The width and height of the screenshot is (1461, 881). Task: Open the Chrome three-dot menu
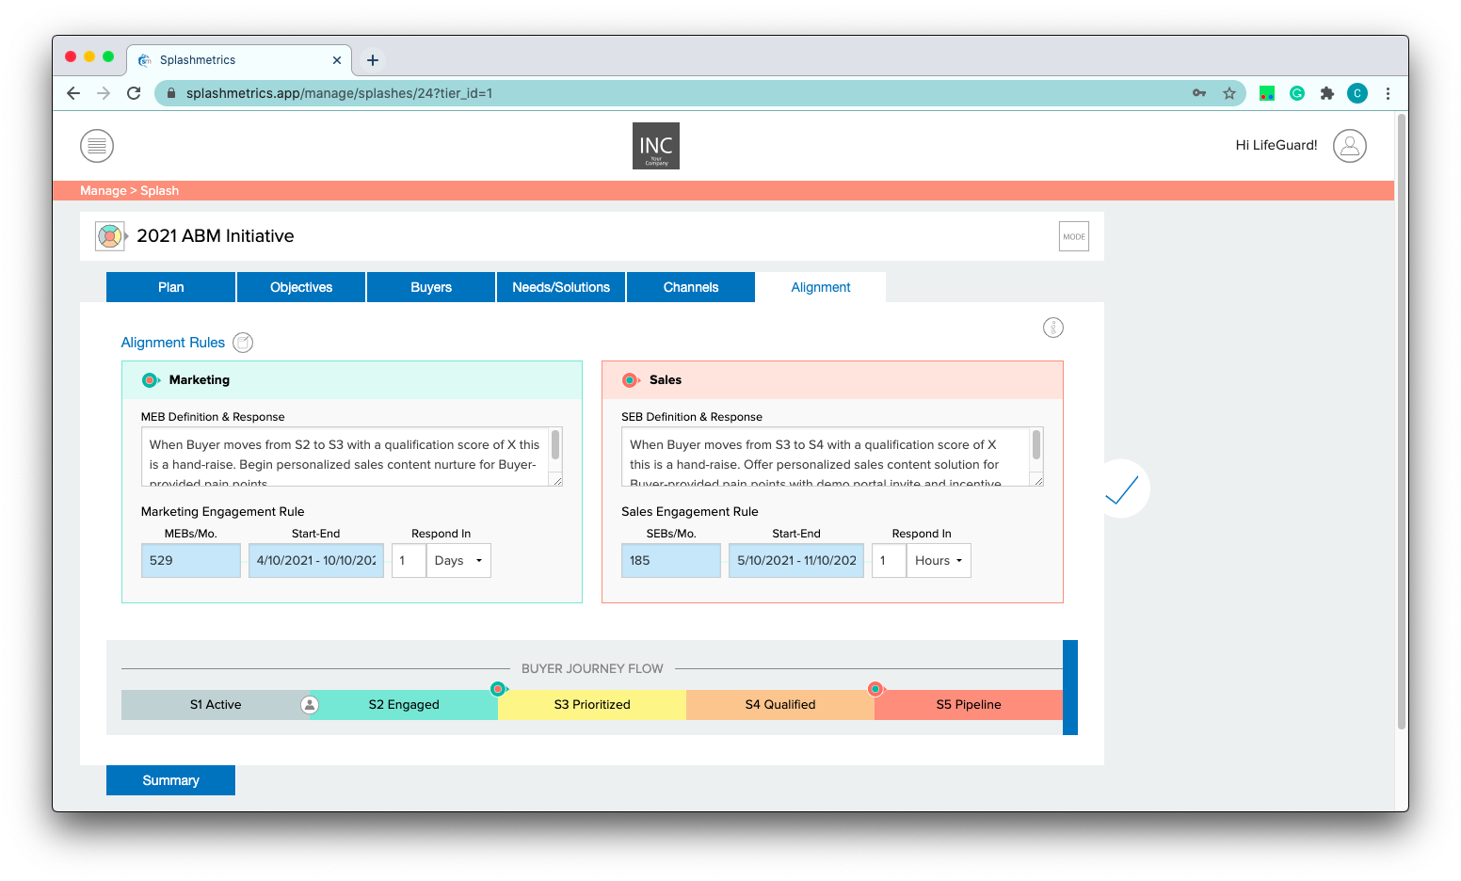1388,93
